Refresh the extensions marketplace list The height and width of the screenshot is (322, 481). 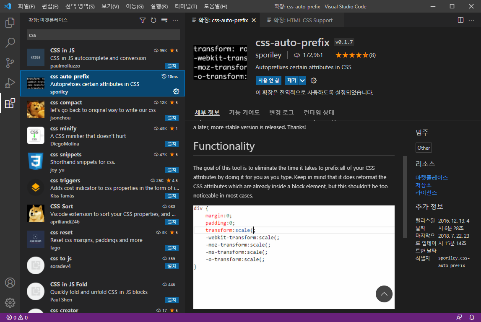point(153,20)
